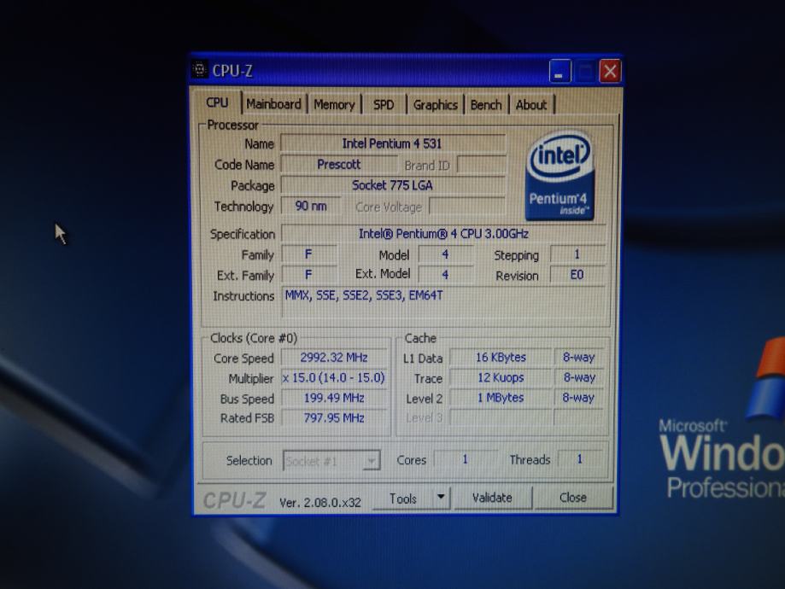Minimize the CPU-Z window
Screen dimensions: 785x589
(x=559, y=72)
